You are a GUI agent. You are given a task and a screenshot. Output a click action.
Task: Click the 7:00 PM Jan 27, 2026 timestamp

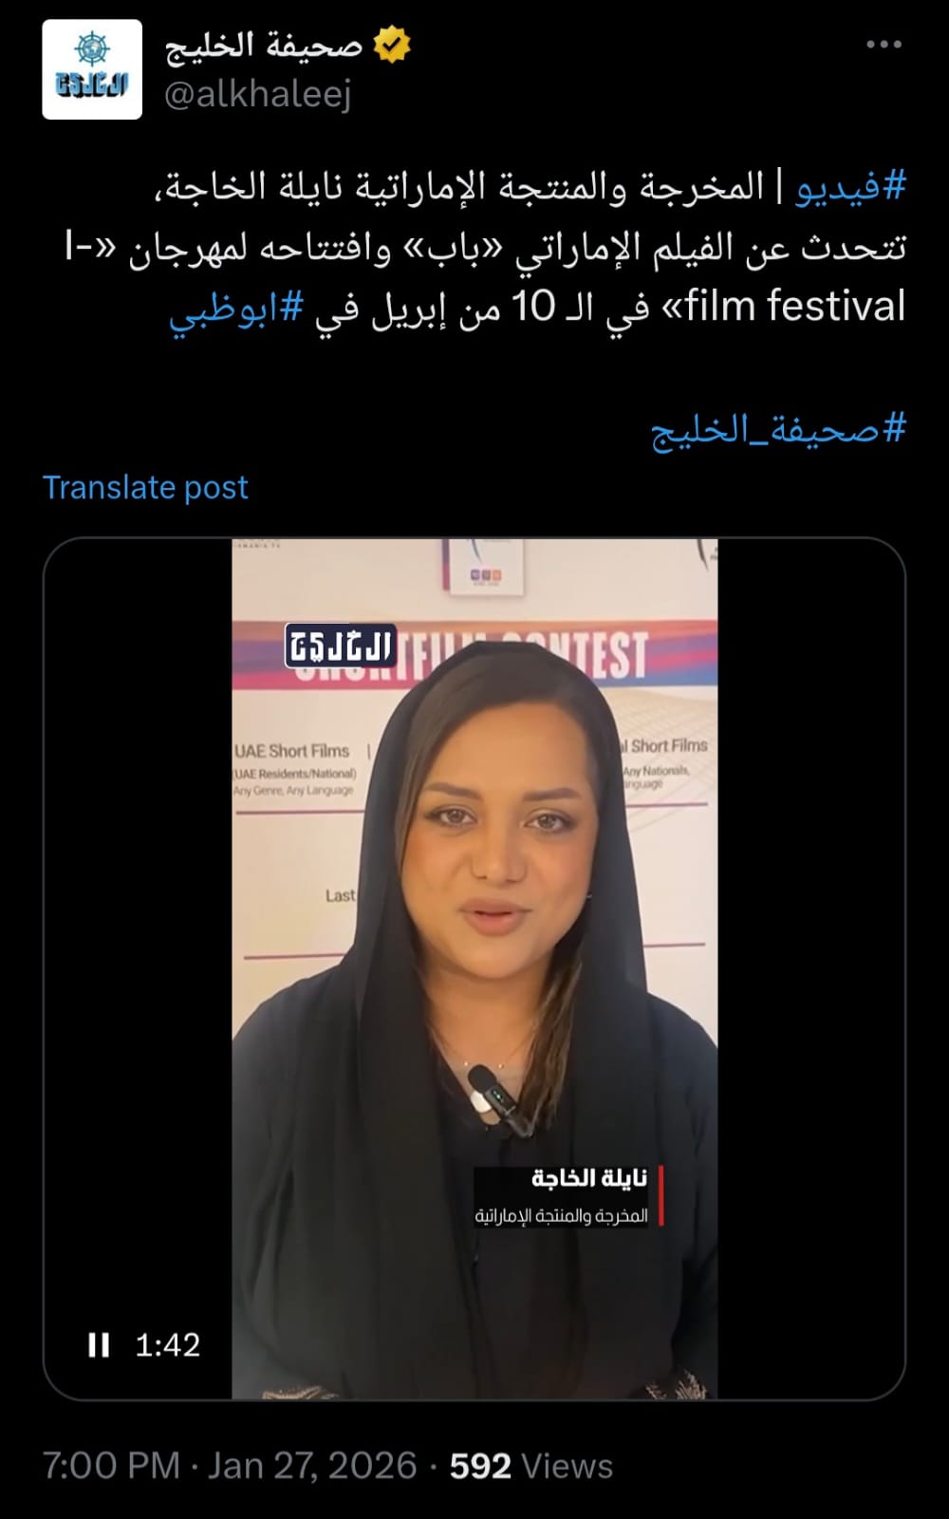tap(230, 1466)
